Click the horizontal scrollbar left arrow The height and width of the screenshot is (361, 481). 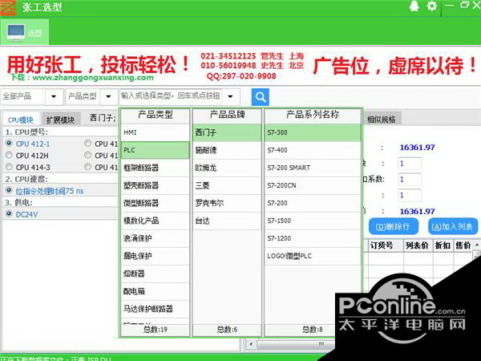point(251,344)
